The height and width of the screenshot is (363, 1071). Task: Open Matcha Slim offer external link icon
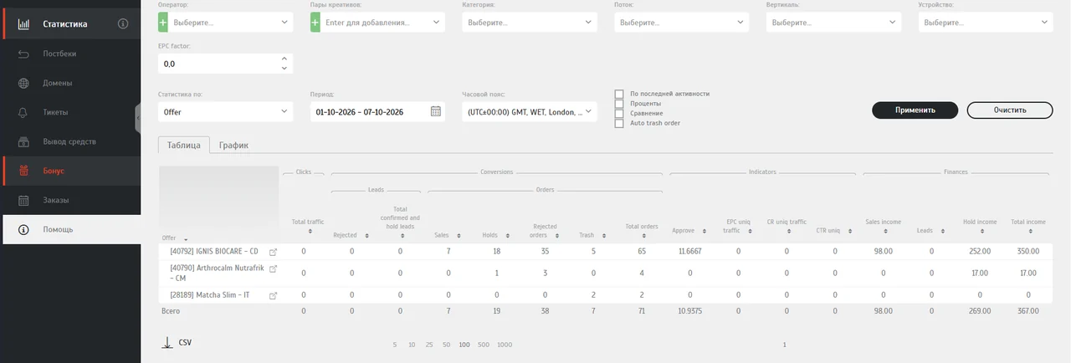(x=273, y=295)
